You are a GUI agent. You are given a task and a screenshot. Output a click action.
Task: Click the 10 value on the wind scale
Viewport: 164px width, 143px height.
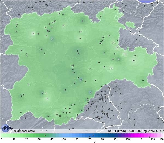coord(14,139)
